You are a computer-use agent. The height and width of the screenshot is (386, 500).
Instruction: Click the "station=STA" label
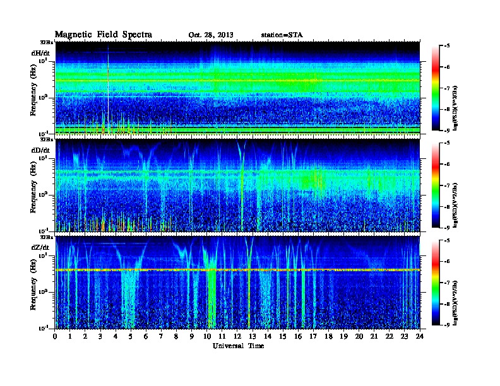point(282,35)
